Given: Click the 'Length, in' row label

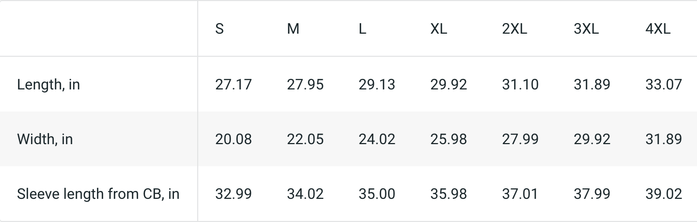Looking at the screenshot, I should click(49, 84).
